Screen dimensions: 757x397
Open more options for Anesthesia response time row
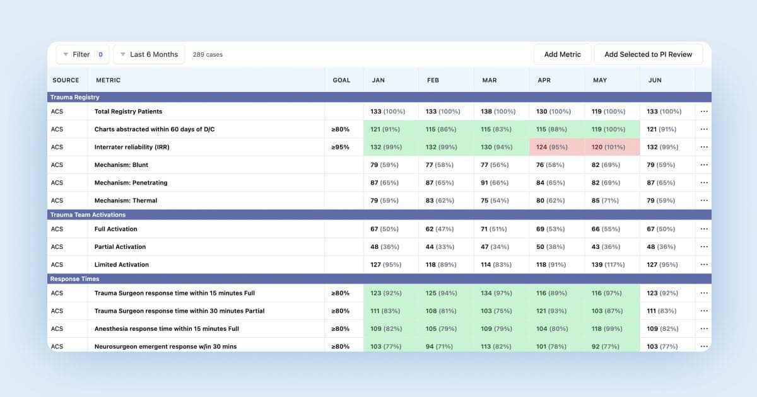pos(704,328)
